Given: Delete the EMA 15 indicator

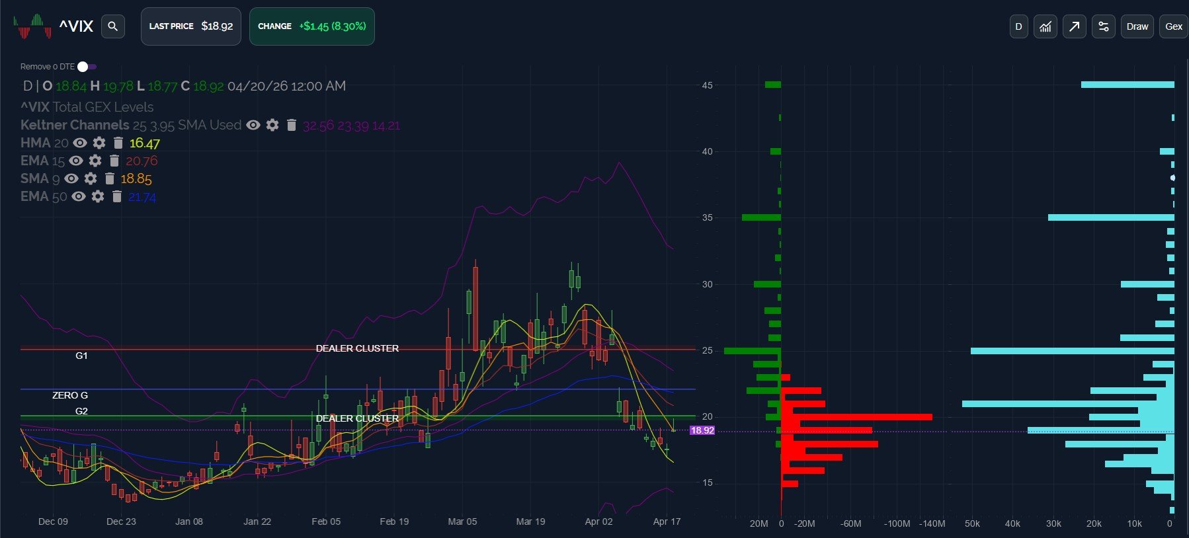Looking at the screenshot, I should pos(114,161).
